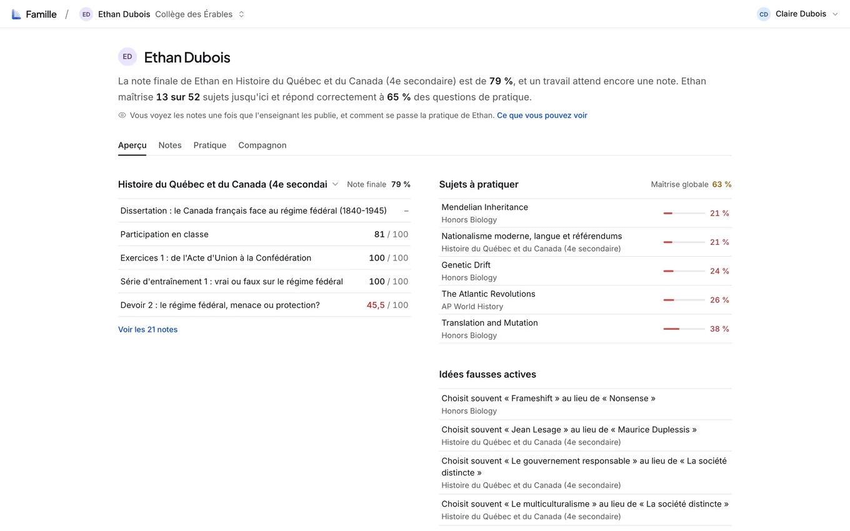Click the large ED avatar beside the heading
The image size is (850, 531).
127,57
